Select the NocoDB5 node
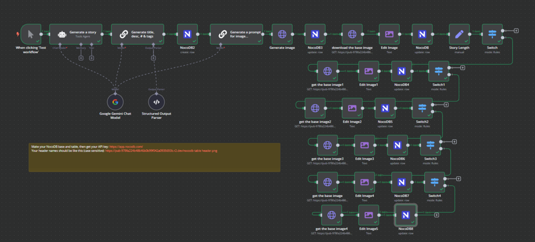Image resolution: width=535 pixels, height=242 pixels. pos(385,108)
